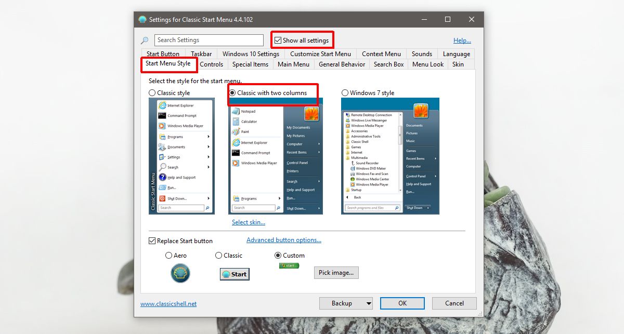Maximize the settings window
Viewport: 624px width, 334px height.
coord(448,20)
